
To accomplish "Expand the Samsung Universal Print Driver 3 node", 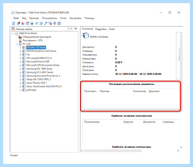I will 20,76.
